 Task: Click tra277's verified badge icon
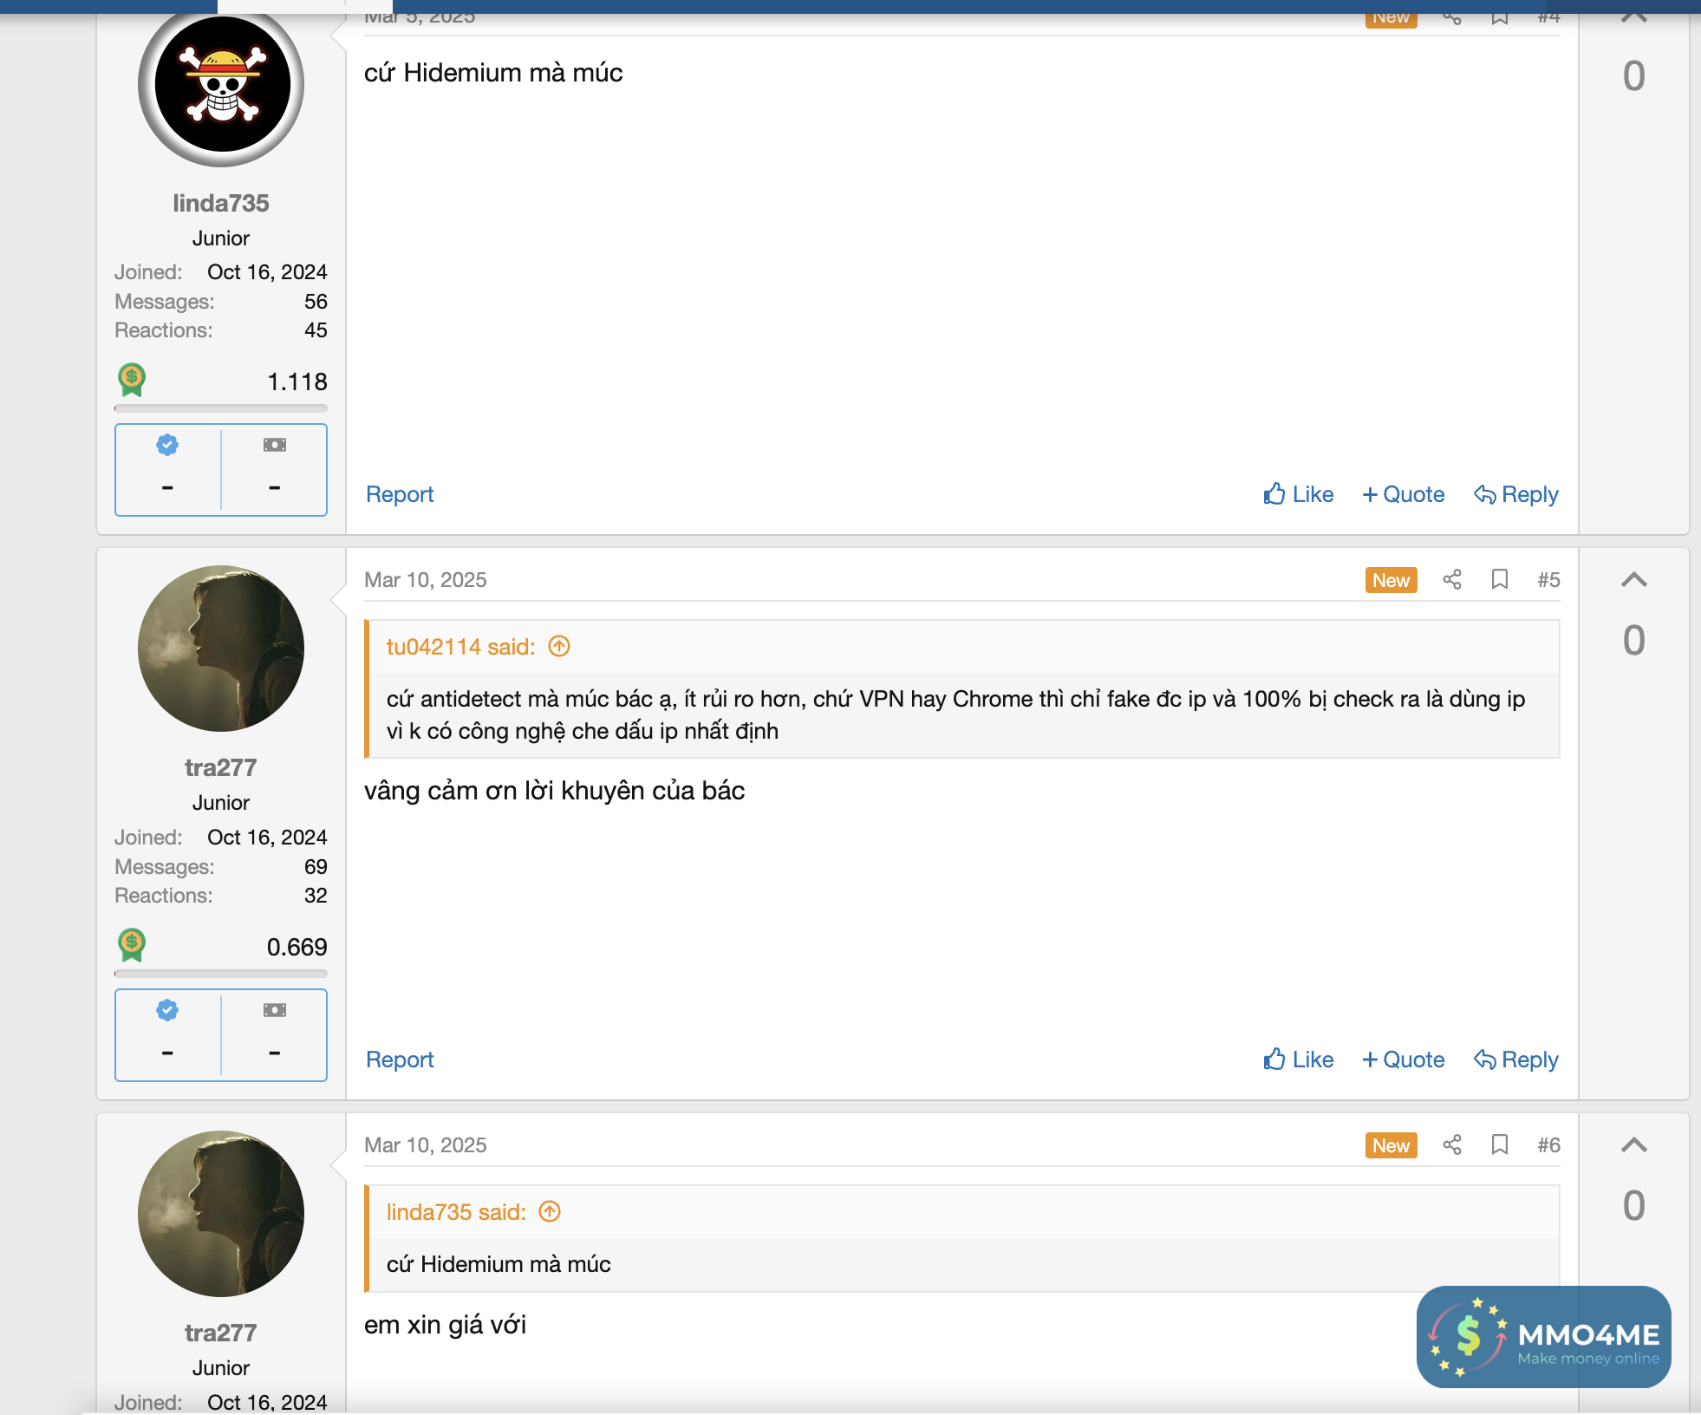(167, 1010)
